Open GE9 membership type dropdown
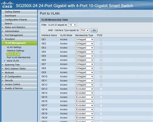Viewport: 153px width, 122px height. (85, 72)
